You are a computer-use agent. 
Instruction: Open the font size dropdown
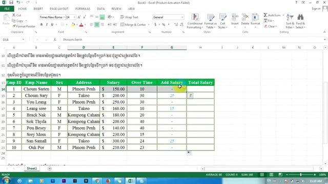point(74,17)
